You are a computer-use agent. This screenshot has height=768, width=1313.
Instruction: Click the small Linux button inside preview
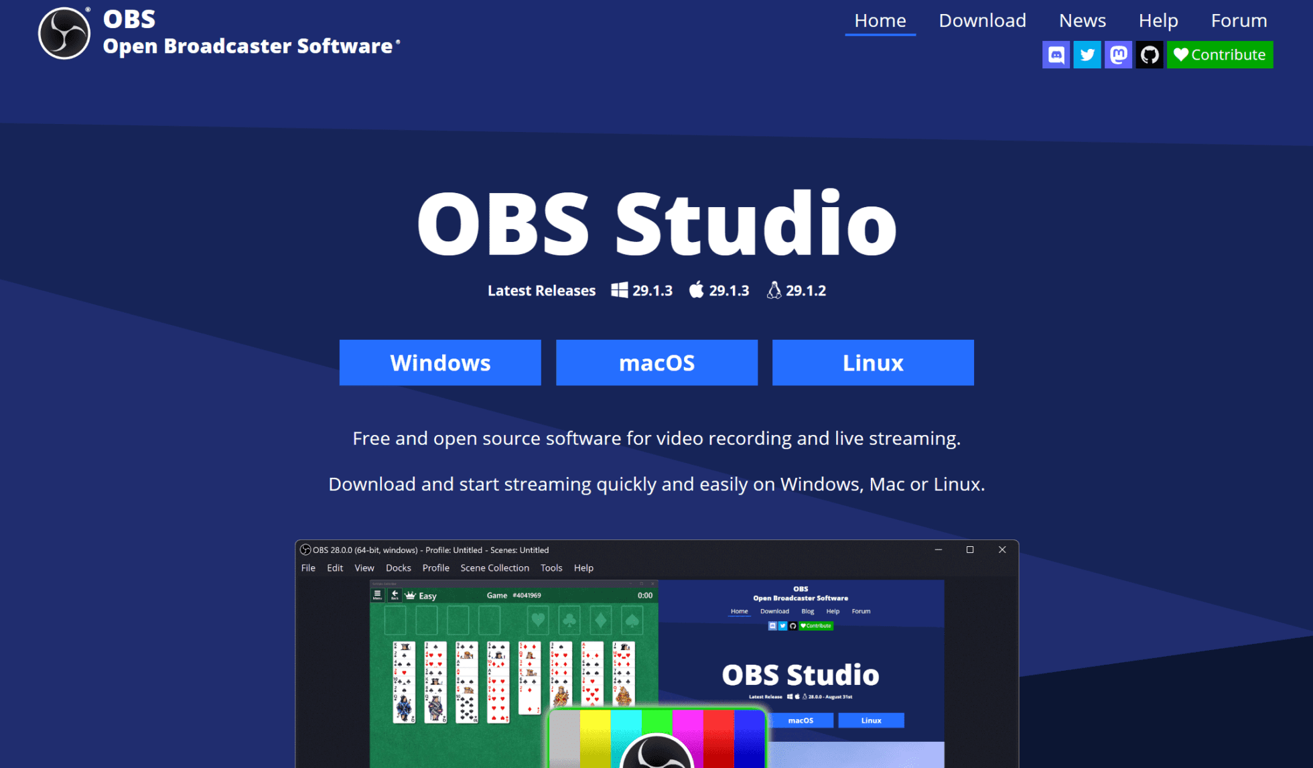[x=871, y=720]
